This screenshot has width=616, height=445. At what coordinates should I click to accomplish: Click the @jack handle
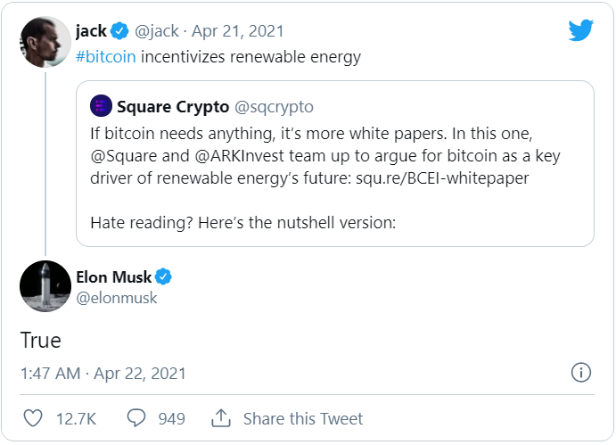[x=159, y=32]
